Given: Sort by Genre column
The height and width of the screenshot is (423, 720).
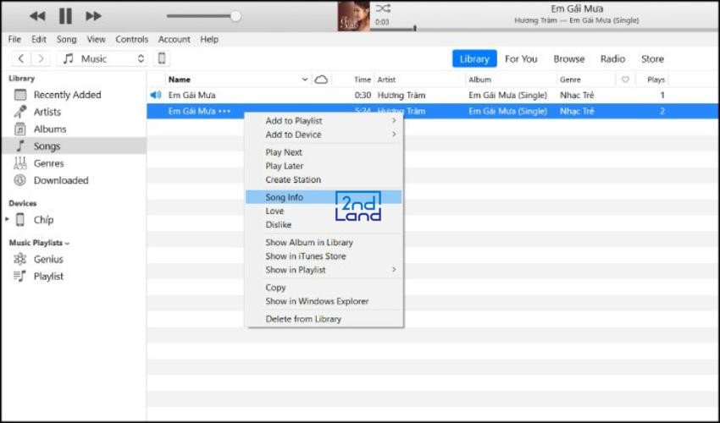Looking at the screenshot, I should pyautogui.click(x=570, y=80).
